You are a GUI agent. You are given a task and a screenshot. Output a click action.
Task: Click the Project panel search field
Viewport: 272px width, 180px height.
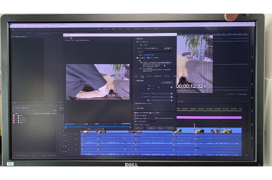(x=22, y=111)
